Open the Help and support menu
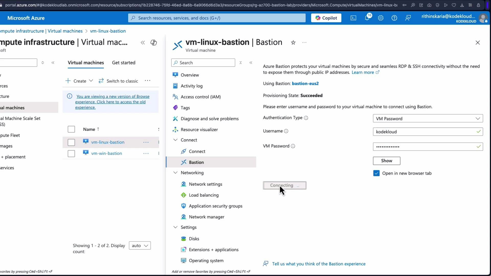 pos(394,18)
